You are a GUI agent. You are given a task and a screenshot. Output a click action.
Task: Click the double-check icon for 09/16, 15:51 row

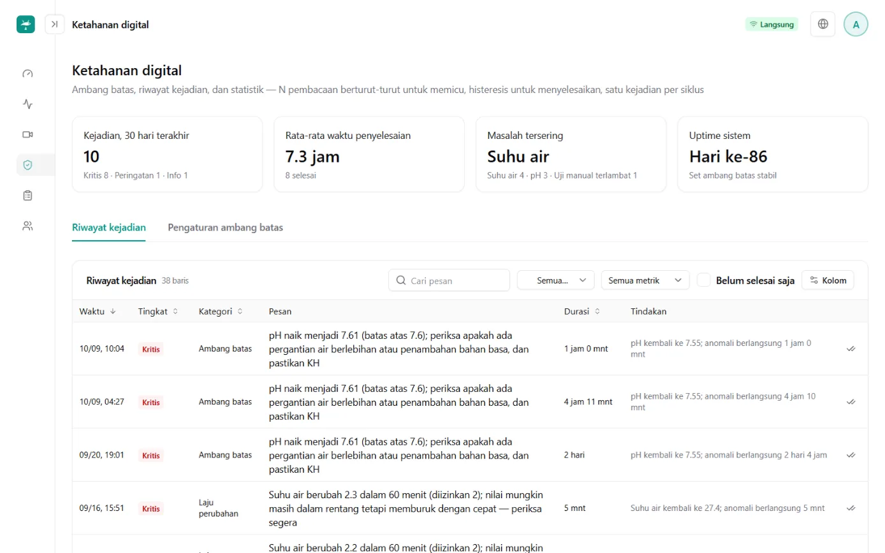coord(851,508)
